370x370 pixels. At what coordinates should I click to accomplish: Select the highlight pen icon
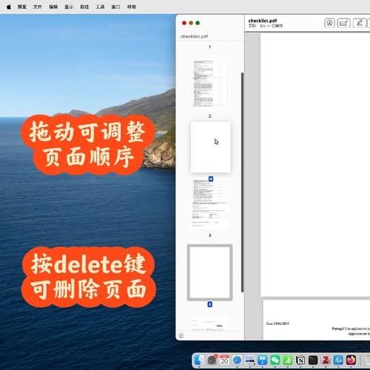(360, 23)
